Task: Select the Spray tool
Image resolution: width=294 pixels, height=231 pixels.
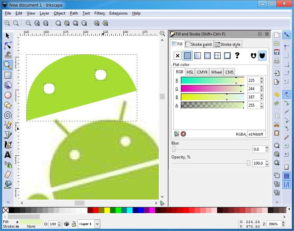Action: (8, 165)
